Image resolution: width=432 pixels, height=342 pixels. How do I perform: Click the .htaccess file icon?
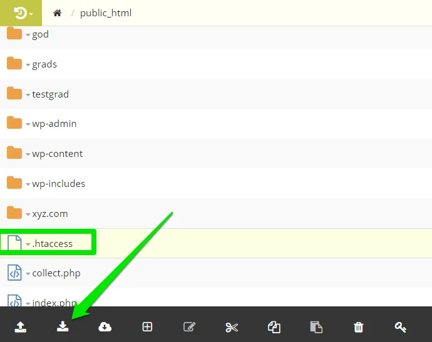(x=14, y=243)
